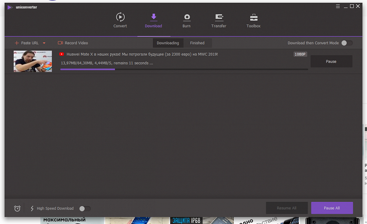Maximize the uniconverter window
The width and height of the screenshot is (367, 224).
352,6
